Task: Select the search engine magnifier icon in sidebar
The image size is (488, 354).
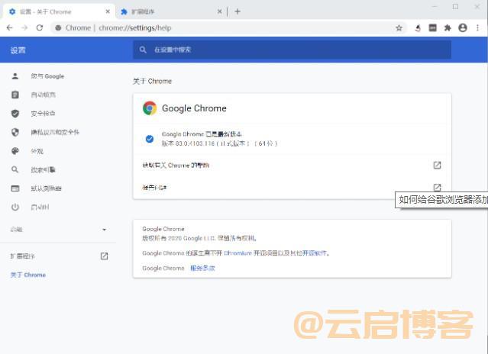Action: 15,169
